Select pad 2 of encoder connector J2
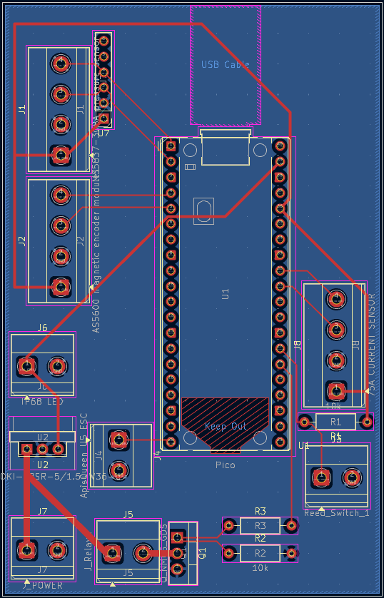The image size is (384, 598). 60,255
